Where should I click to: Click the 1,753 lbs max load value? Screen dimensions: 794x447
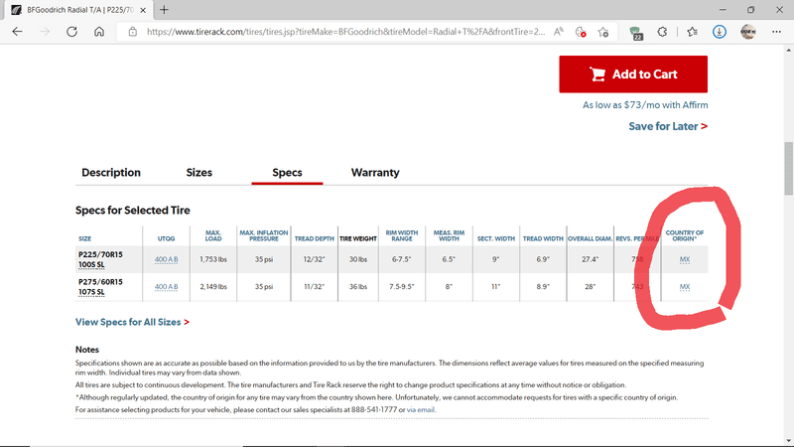point(213,259)
